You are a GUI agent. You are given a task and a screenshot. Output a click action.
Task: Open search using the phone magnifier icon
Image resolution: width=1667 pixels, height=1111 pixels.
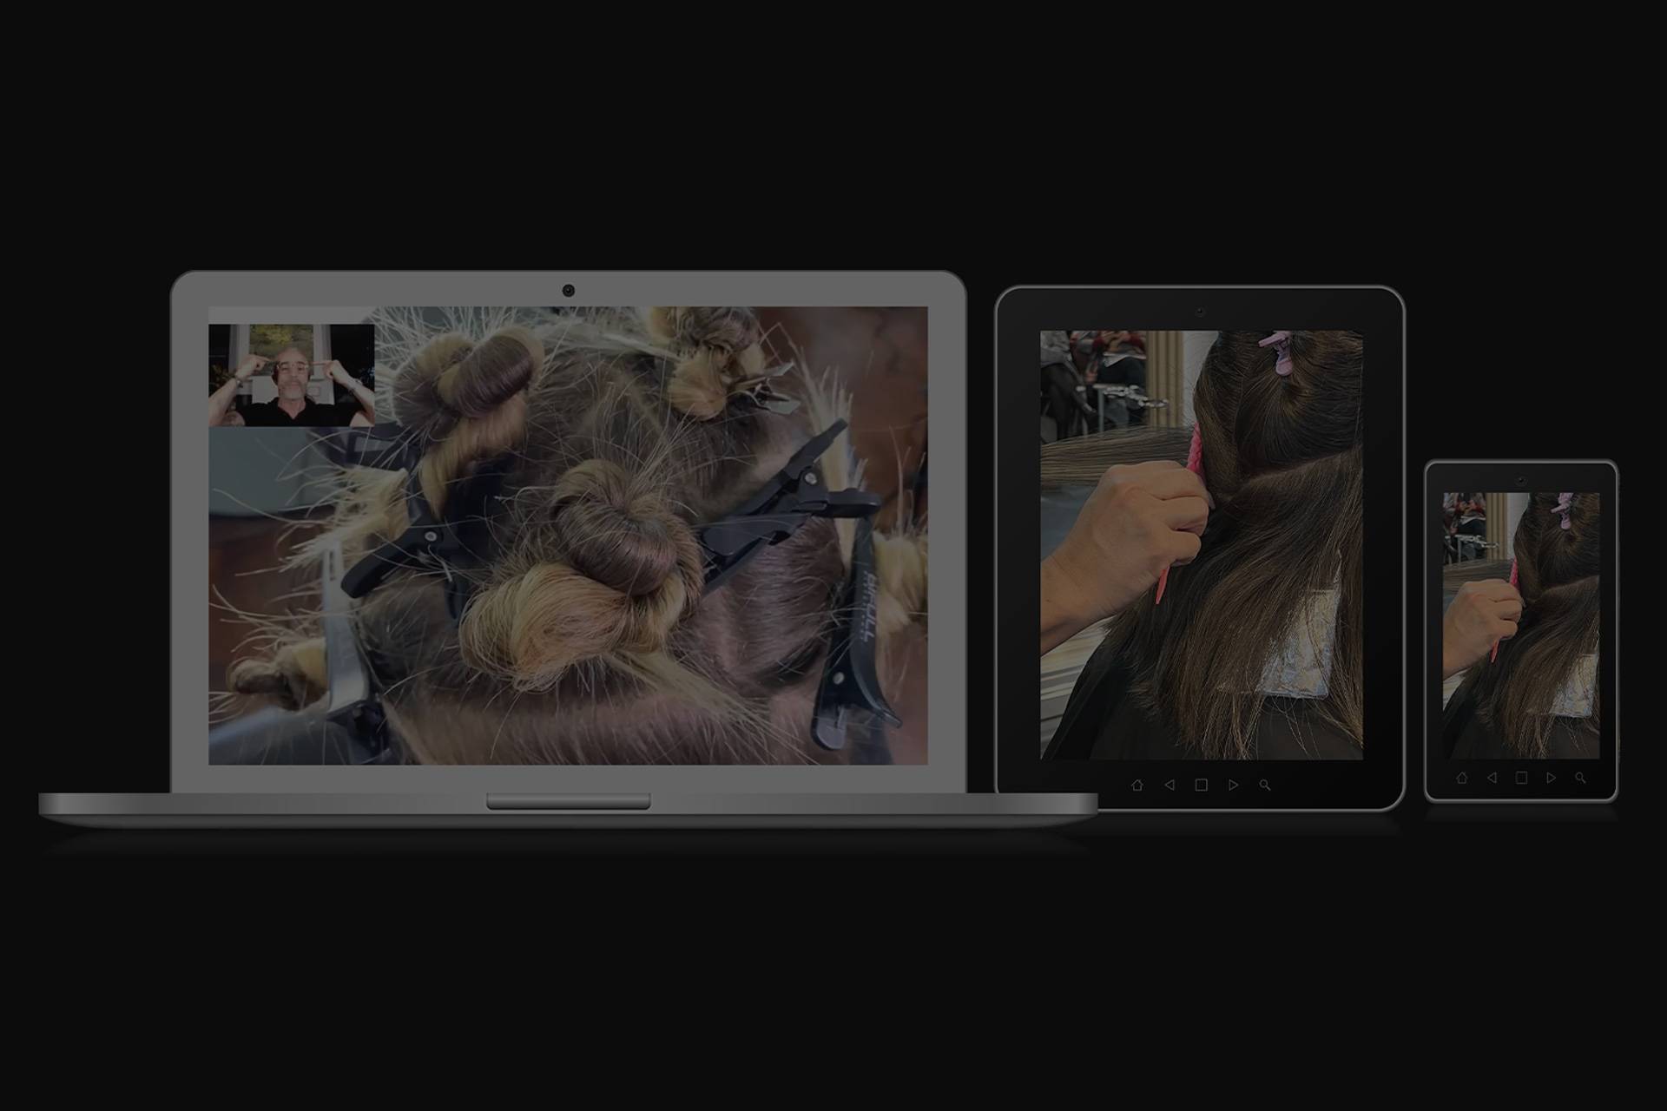(x=1580, y=778)
